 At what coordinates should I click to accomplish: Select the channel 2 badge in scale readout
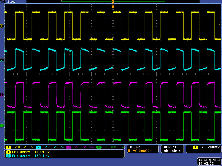pos(38,147)
